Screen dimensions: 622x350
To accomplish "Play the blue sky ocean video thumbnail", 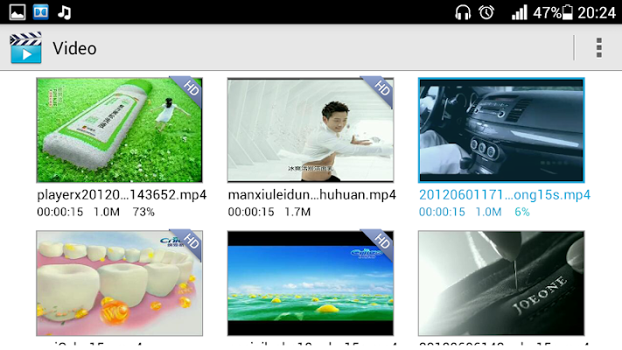I will [x=311, y=283].
